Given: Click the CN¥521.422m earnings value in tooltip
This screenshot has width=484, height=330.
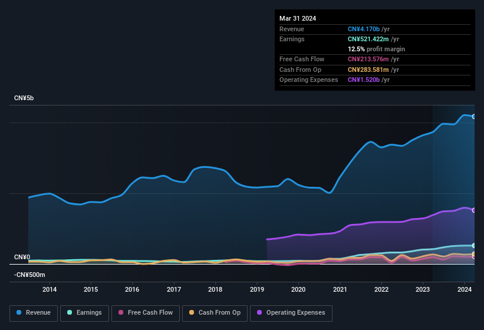Looking at the screenshot, I should (x=369, y=39).
